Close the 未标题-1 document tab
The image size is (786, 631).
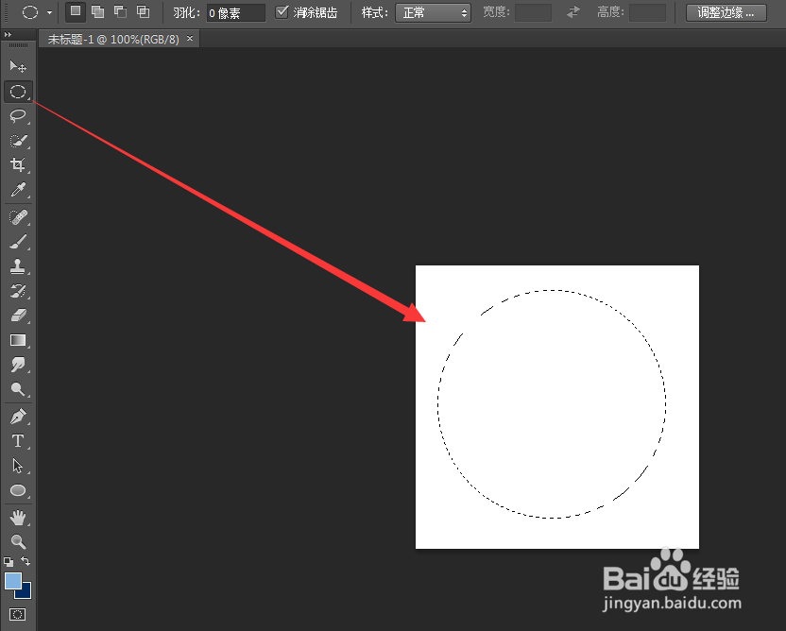point(190,38)
